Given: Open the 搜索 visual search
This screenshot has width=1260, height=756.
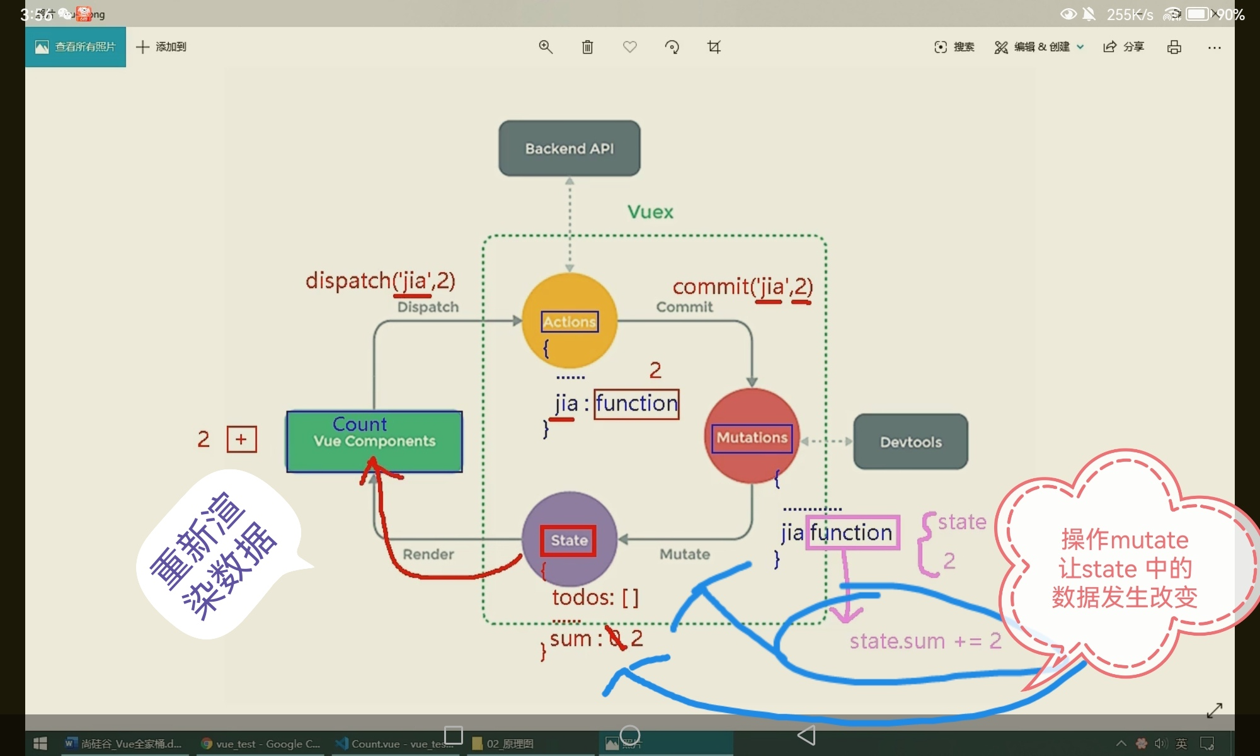Looking at the screenshot, I should 954,47.
